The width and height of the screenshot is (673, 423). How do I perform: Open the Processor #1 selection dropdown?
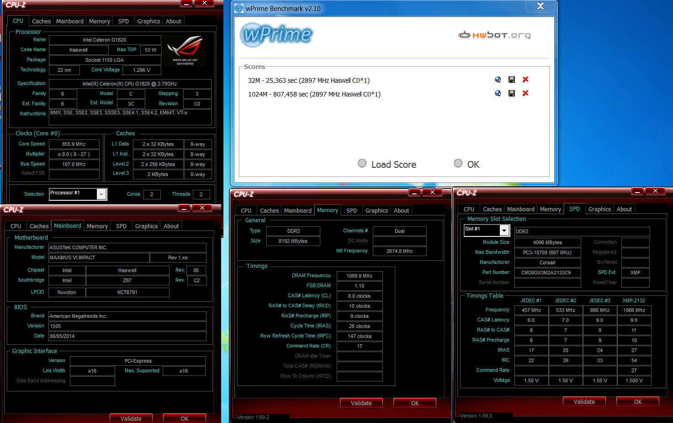pyautogui.click(x=102, y=194)
